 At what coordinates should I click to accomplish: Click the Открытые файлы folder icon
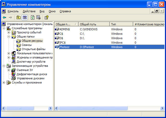pos(18,49)
